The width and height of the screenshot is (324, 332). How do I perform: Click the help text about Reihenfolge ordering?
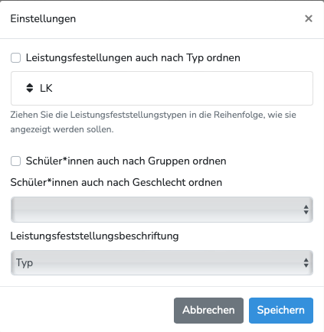(x=153, y=122)
